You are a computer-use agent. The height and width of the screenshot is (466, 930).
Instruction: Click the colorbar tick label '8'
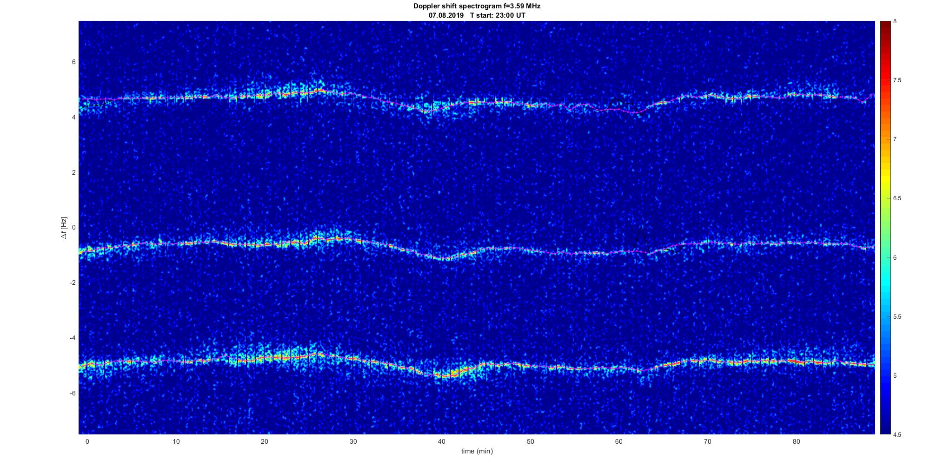click(x=895, y=21)
